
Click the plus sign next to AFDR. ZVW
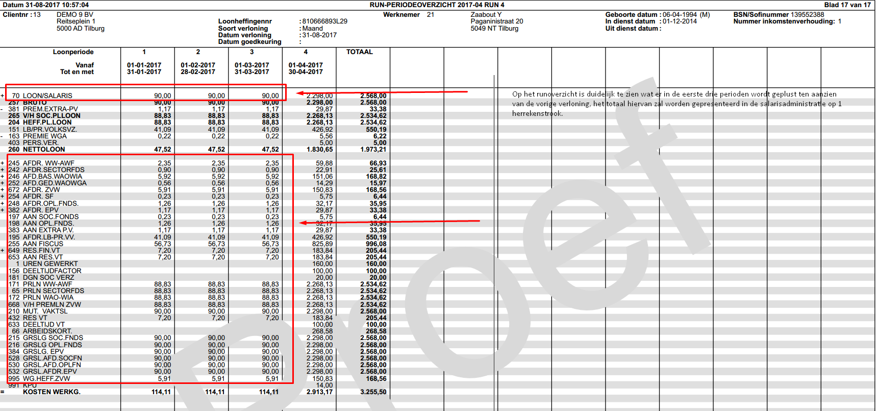coord(3,190)
